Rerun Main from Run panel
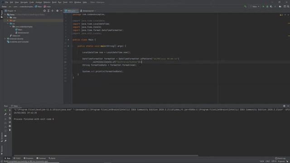This screenshot has width=290, height=163. [x=5, y=110]
